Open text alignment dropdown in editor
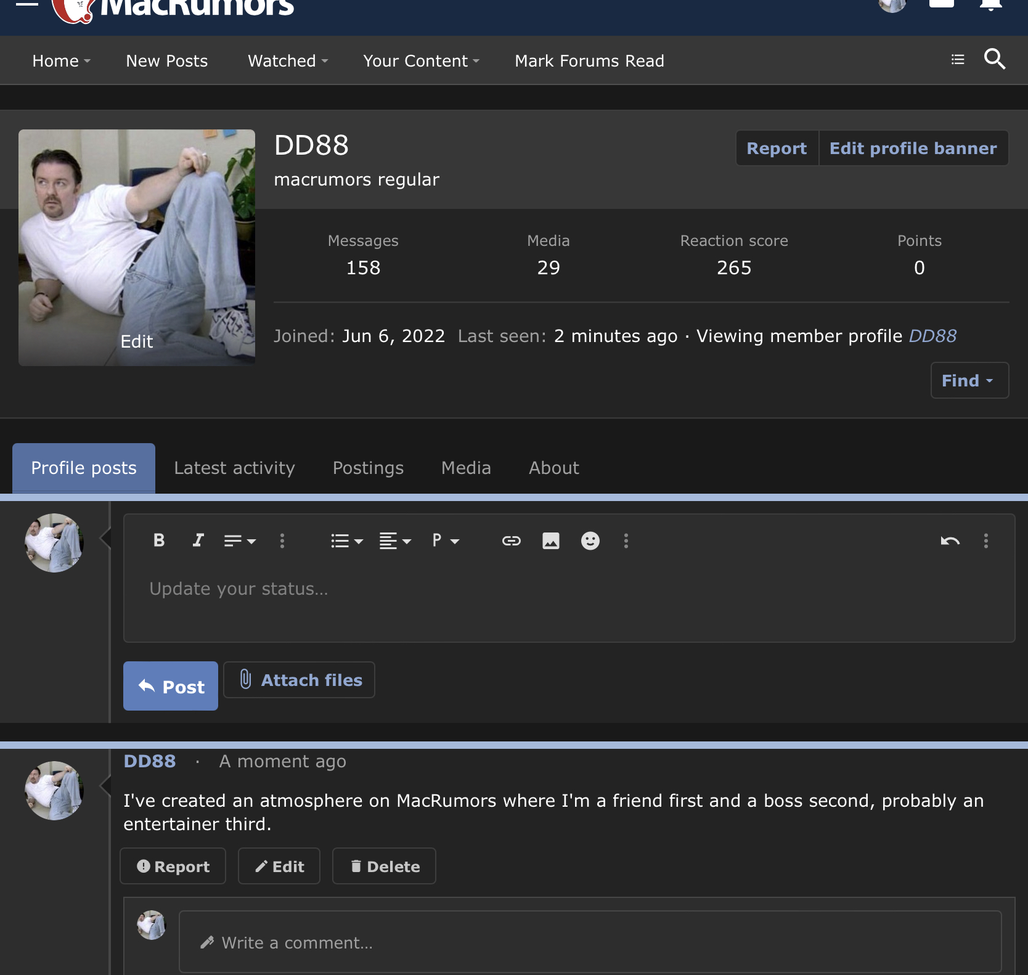Screen dimensions: 1028x975 coord(395,541)
